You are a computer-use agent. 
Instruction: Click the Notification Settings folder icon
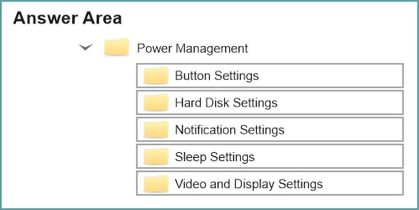point(156,129)
